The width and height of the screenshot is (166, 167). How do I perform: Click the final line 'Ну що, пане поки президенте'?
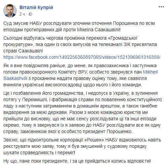tap(77, 161)
